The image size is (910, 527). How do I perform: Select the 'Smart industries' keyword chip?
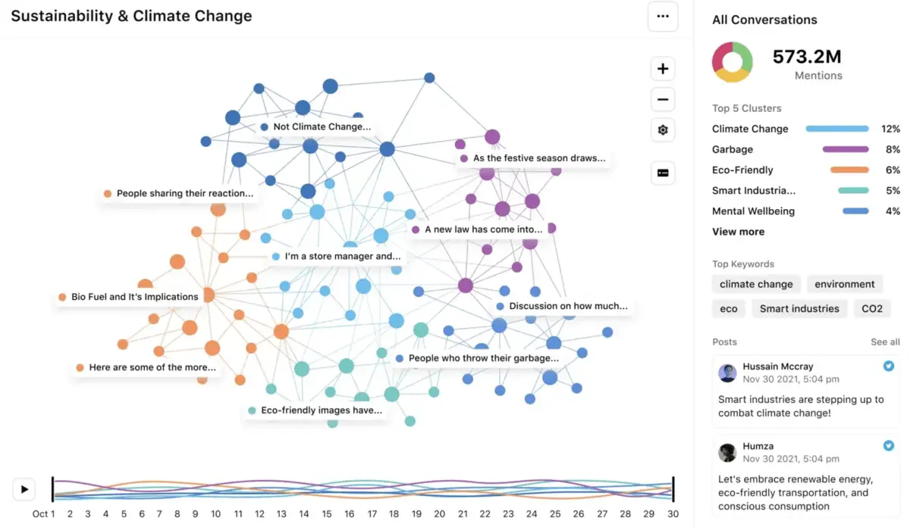point(799,308)
